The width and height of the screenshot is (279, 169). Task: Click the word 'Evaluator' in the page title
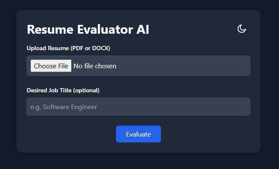(x=105, y=30)
